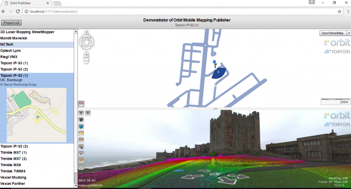Zoom out on the map view
Image resolution: width=351 pixels, height=189 pixels.
(x=86, y=61)
